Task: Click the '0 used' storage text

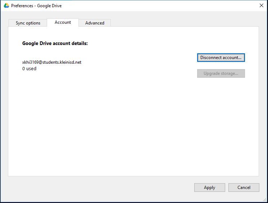Action: (x=29, y=69)
